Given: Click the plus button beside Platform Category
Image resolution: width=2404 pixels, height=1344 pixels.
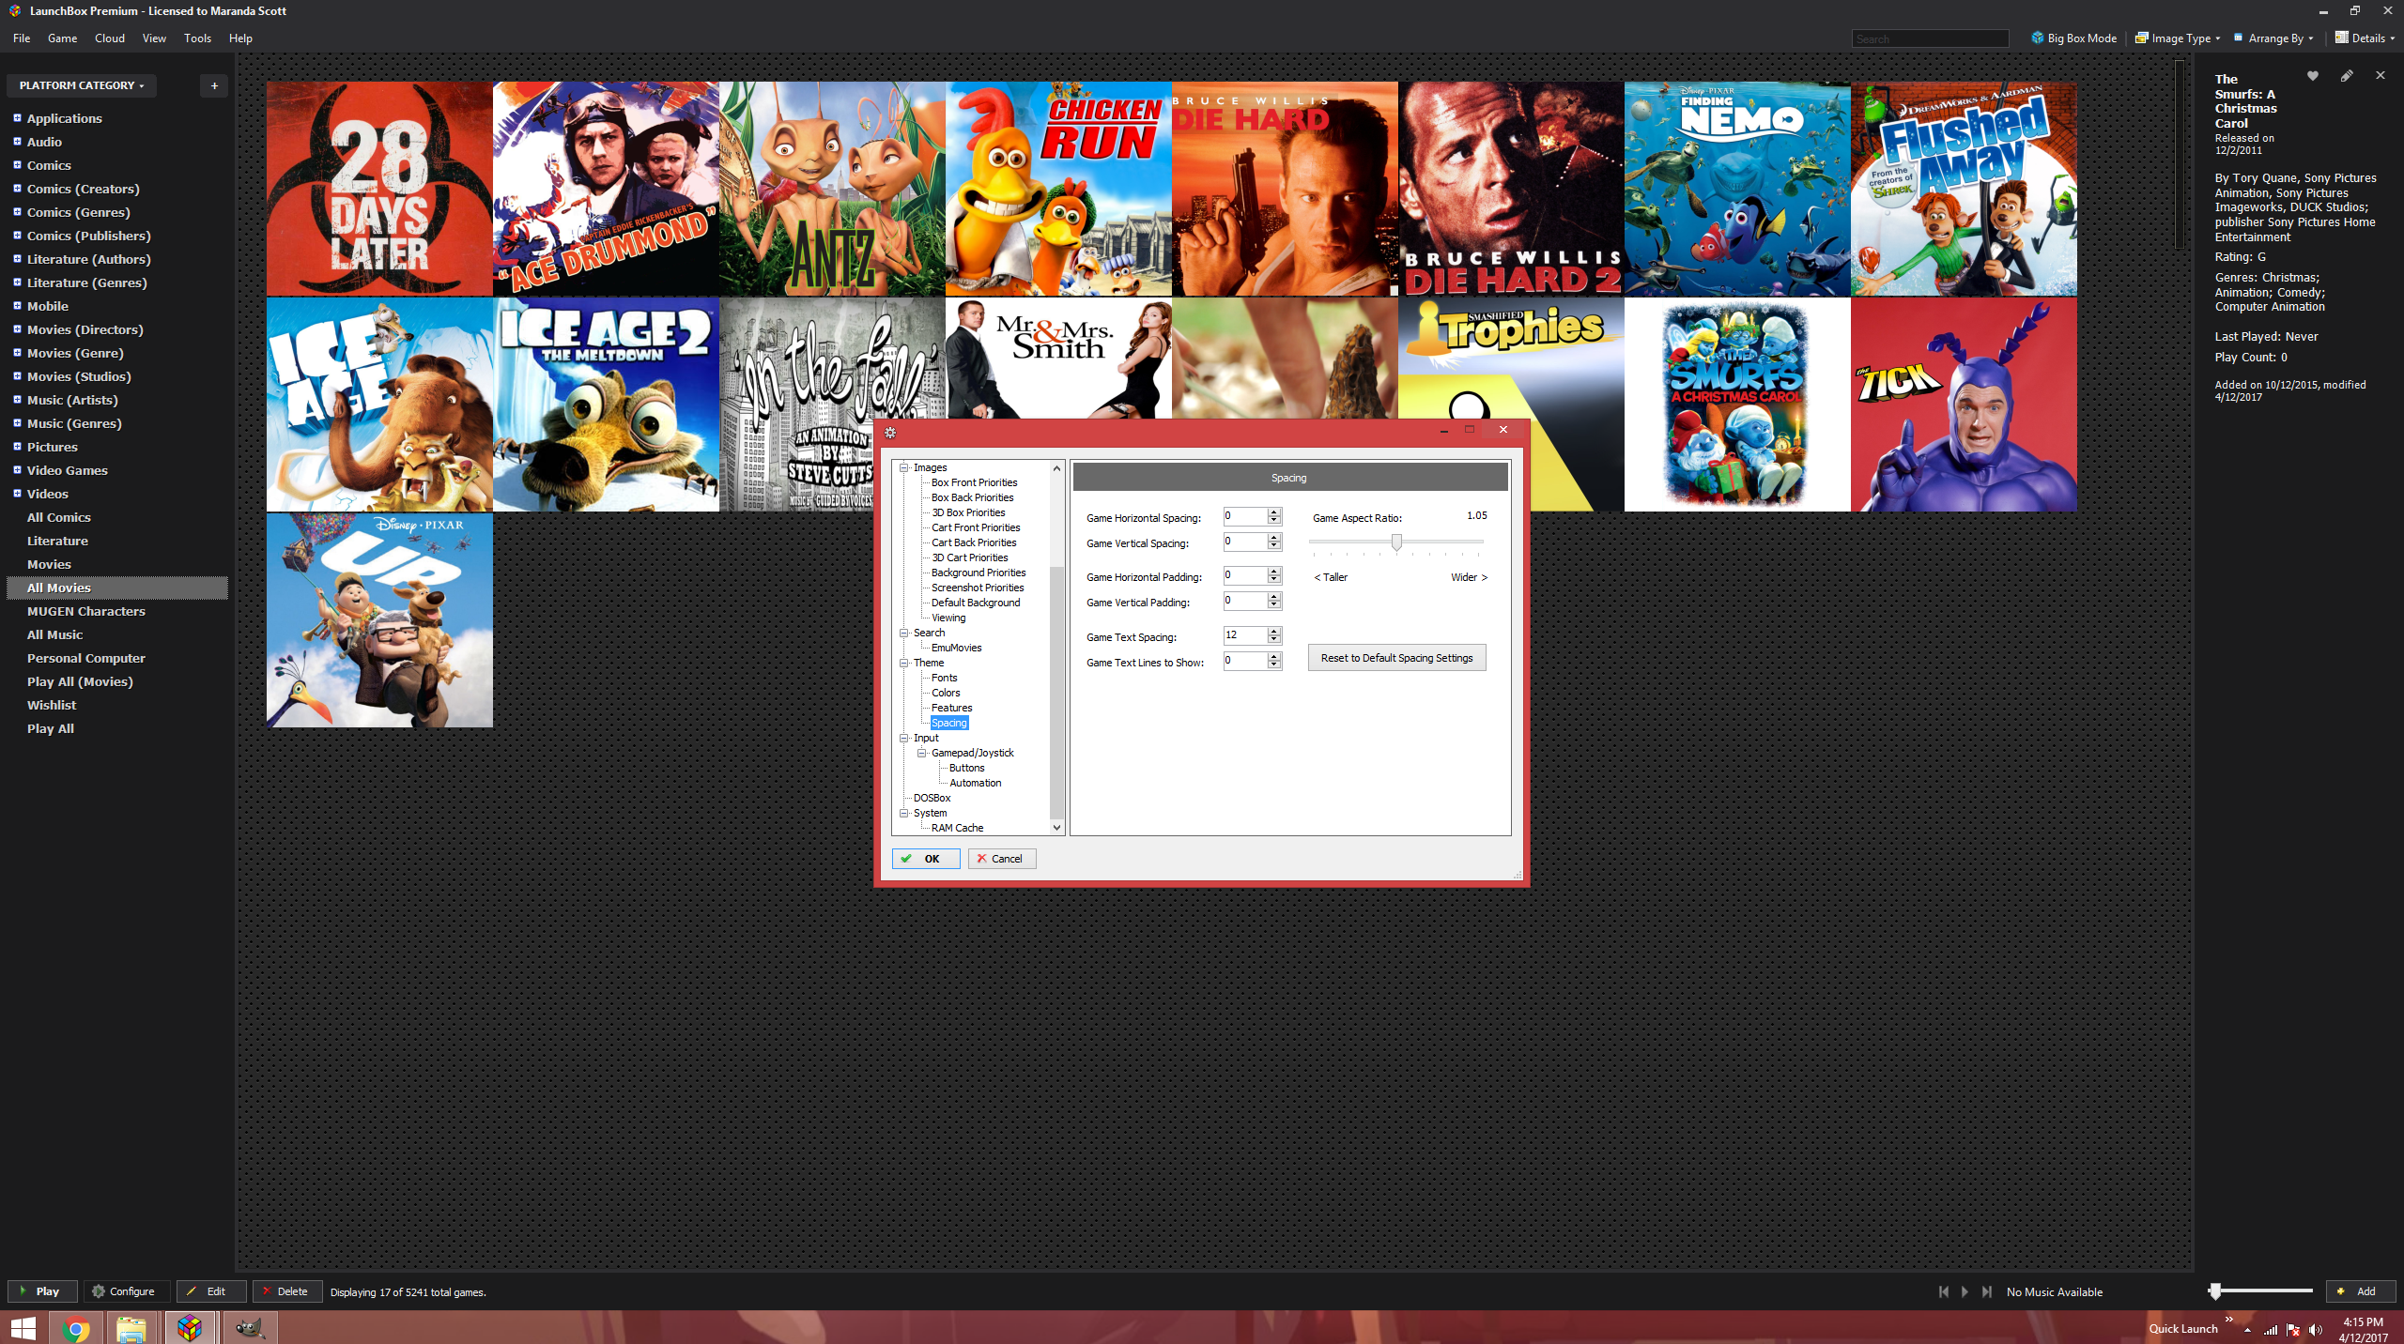Looking at the screenshot, I should click(x=214, y=85).
